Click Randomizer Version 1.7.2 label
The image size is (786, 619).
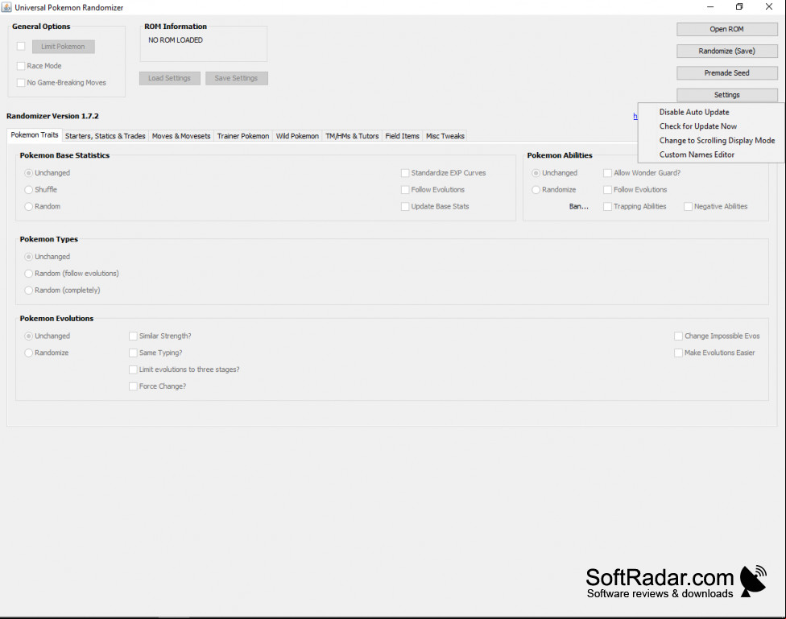(x=52, y=116)
